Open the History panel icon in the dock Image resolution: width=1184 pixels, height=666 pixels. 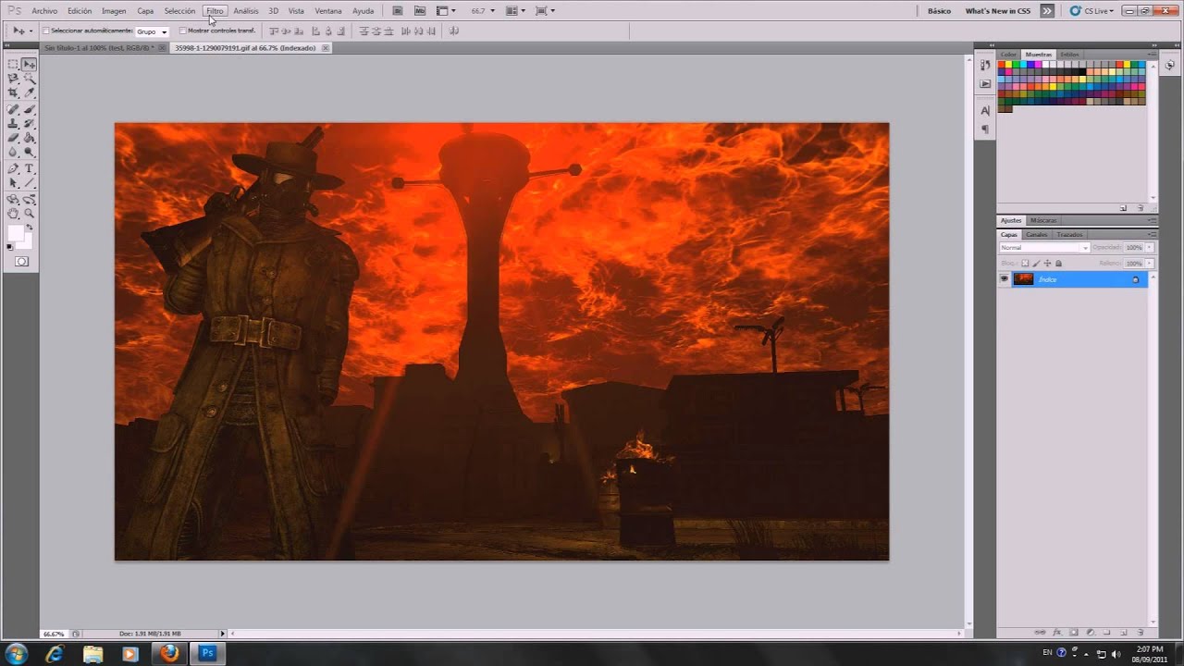pyautogui.click(x=985, y=64)
